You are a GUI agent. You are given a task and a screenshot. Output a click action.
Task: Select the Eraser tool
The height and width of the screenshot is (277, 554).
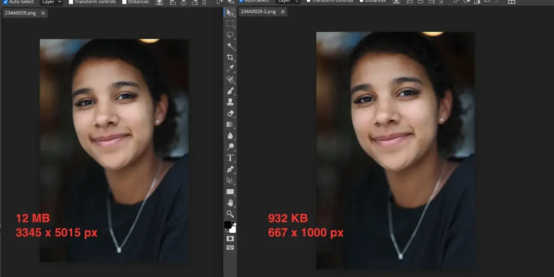pos(230,113)
